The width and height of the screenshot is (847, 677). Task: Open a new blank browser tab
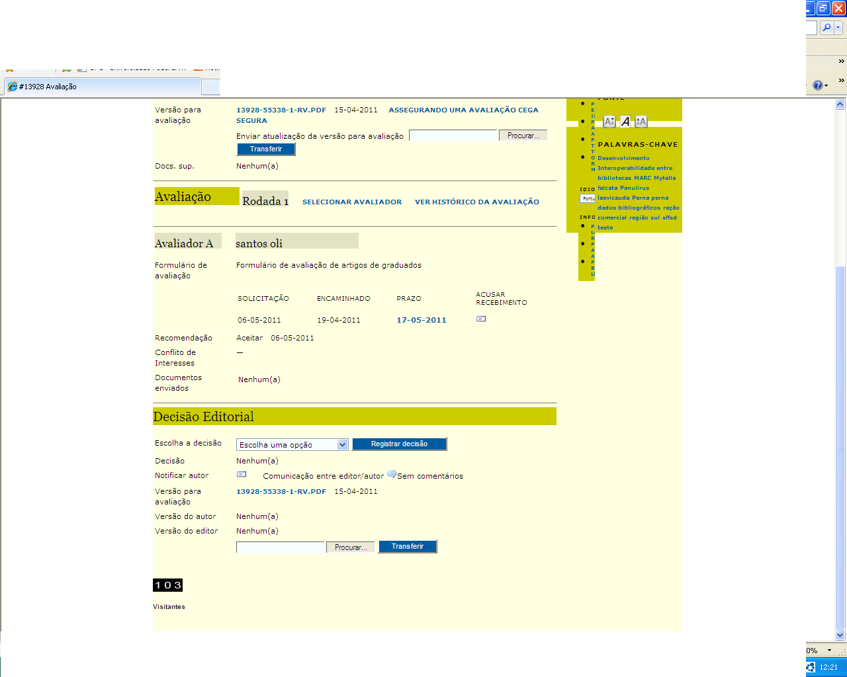click(x=210, y=87)
